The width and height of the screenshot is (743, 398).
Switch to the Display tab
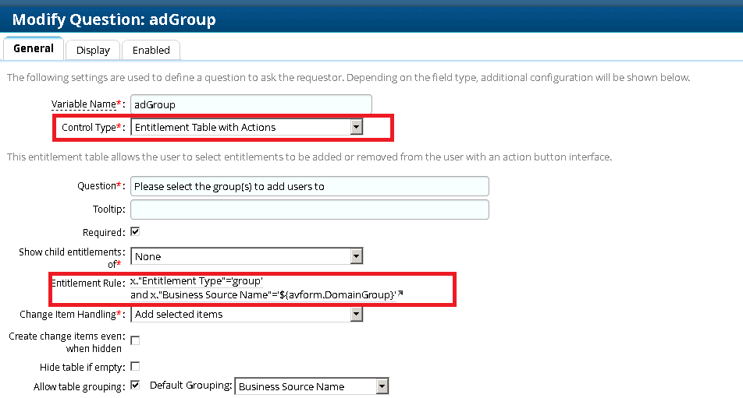point(93,50)
